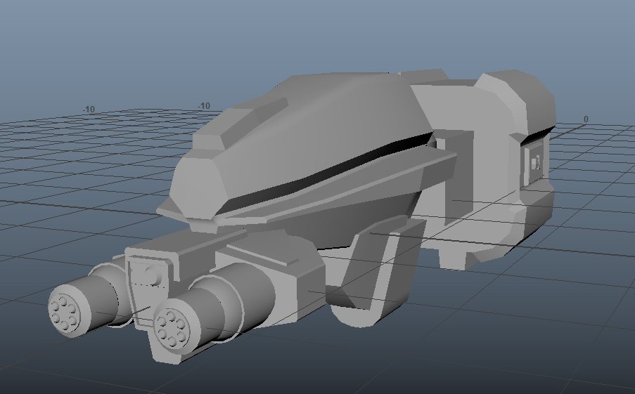Select the round knob on front plate
The width and height of the screenshot is (635, 394).
point(153,275)
